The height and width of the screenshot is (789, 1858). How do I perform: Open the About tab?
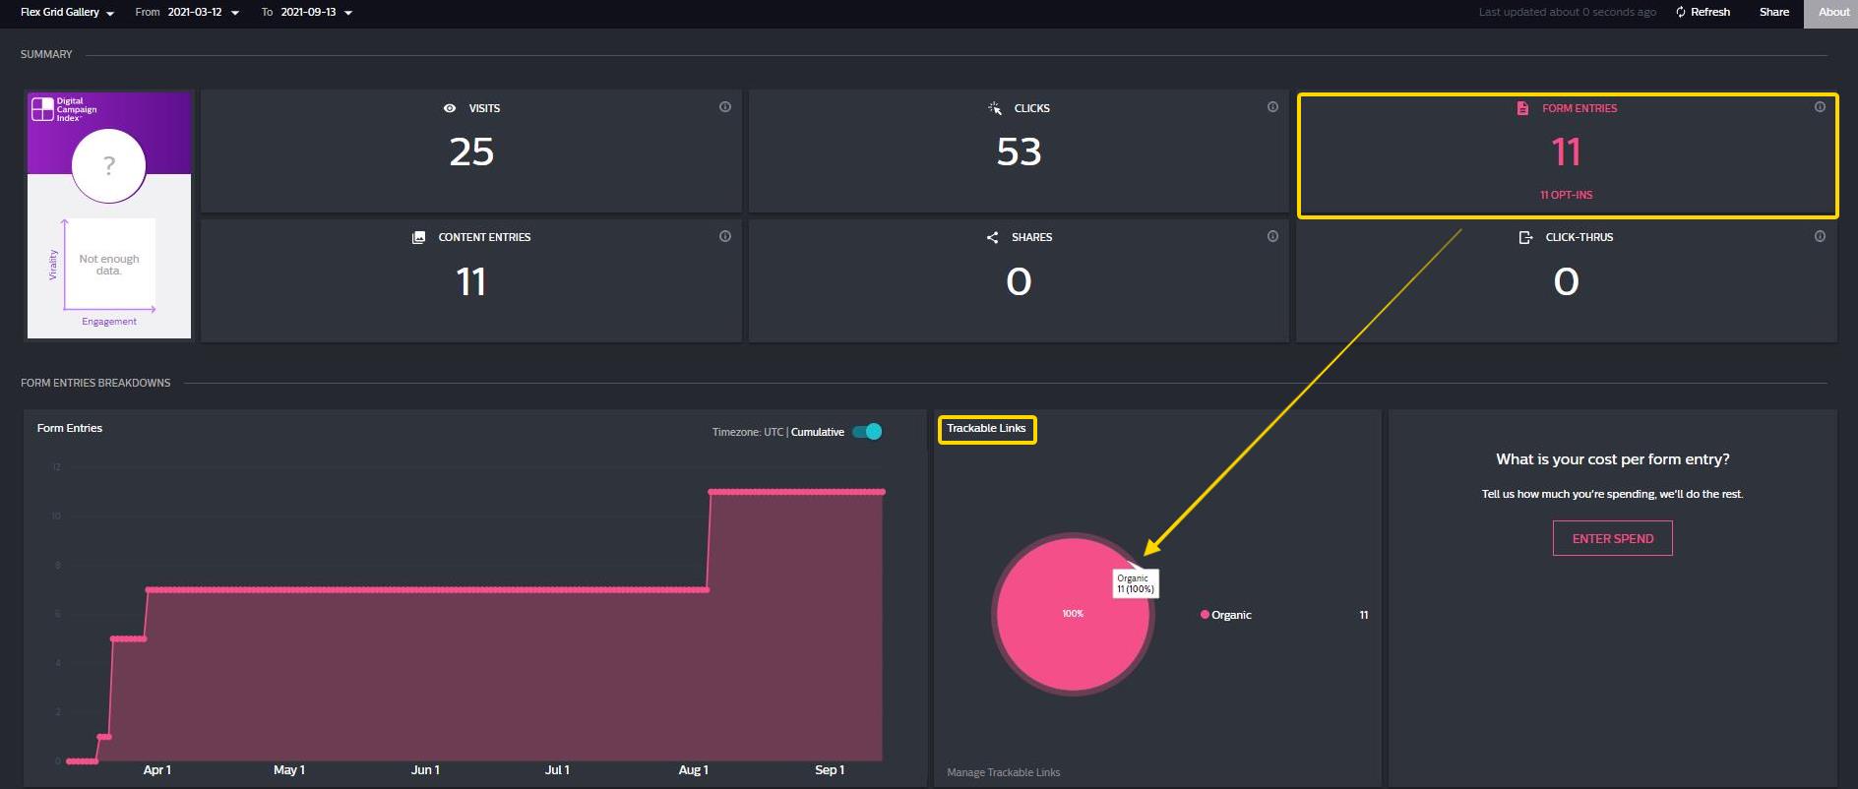click(x=1833, y=13)
